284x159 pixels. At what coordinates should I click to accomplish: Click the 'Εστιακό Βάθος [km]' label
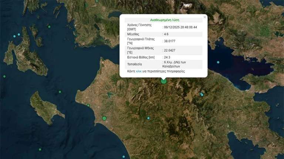[x=141, y=57]
